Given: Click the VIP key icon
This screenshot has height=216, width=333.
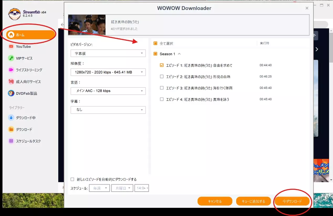Looking at the screenshot, I should [11, 58].
